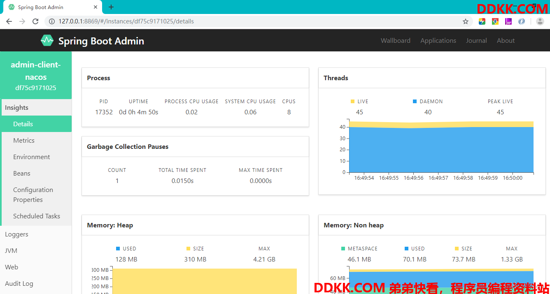The height and width of the screenshot is (294, 550).
Task: Open the Wallboard page
Action: pos(395,40)
